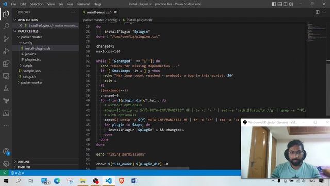
Task: Open Explorer views and more actions
Action: tap(73, 12)
